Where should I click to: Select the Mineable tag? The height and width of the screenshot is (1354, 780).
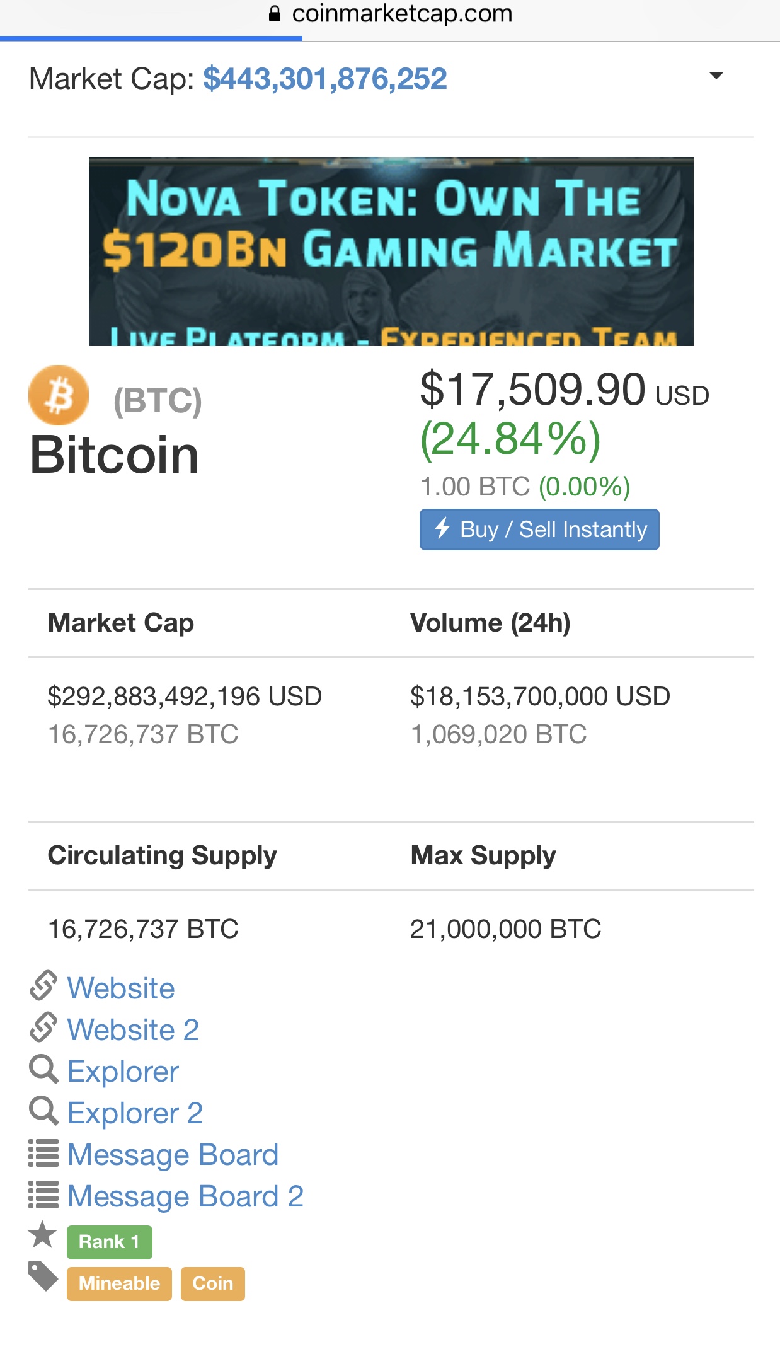(119, 1283)
